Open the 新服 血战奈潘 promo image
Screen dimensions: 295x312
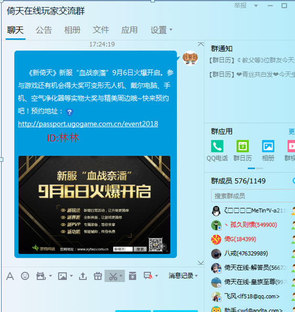point(95,205)
